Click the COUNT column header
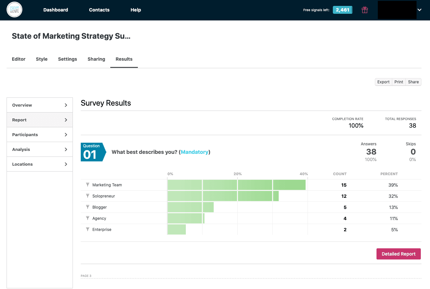 tap(340, 174)
